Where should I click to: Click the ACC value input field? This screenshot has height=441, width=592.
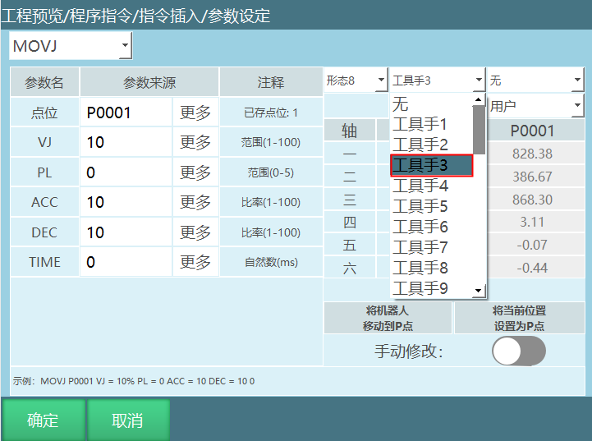[x=126, y=202]
